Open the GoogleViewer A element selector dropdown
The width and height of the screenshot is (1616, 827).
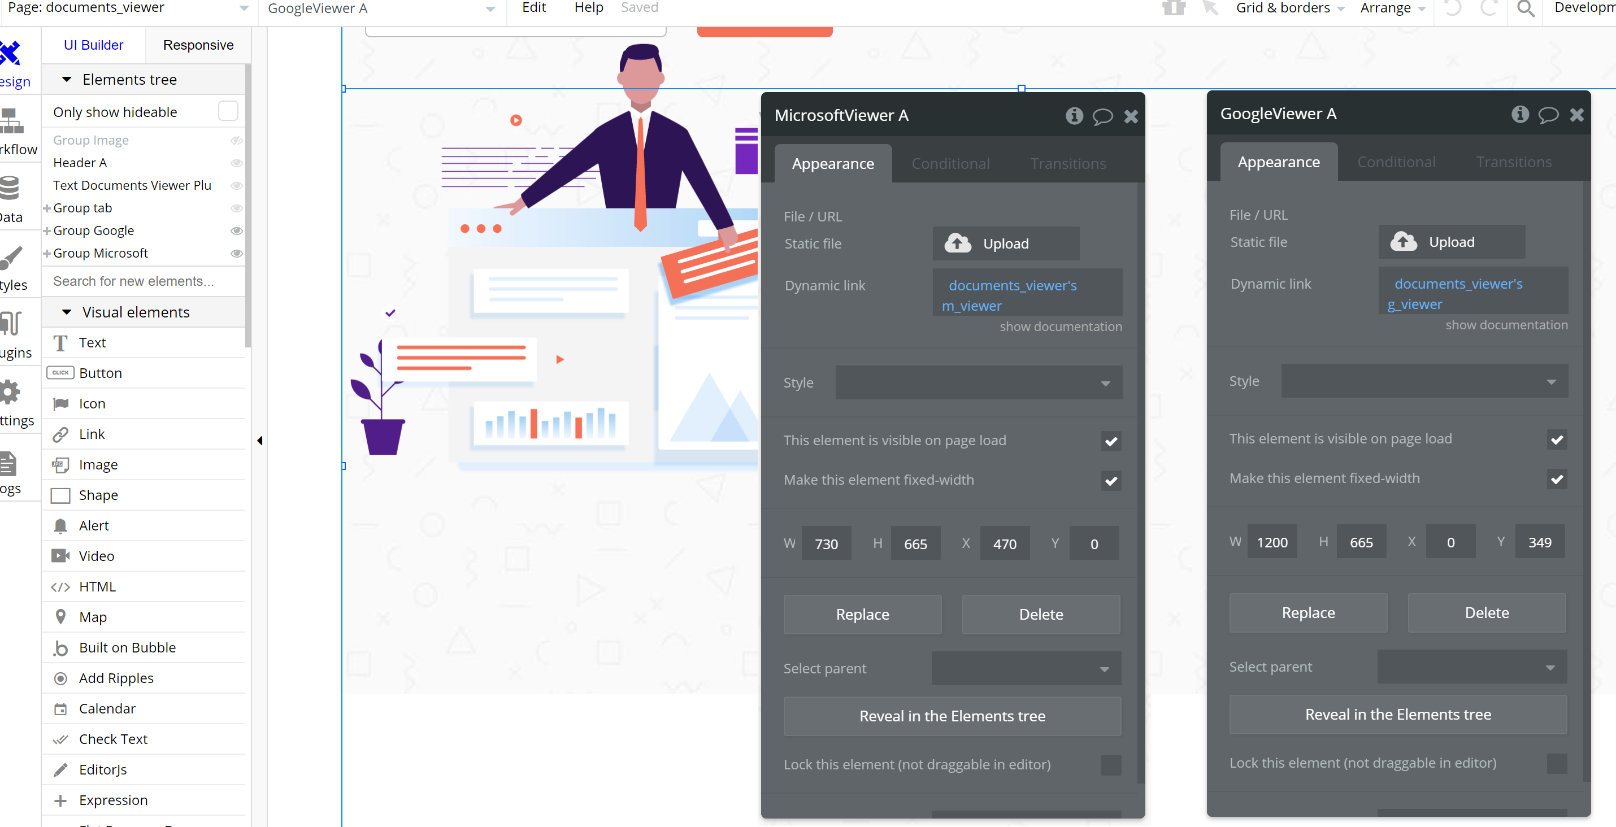[x=381, y=9]
